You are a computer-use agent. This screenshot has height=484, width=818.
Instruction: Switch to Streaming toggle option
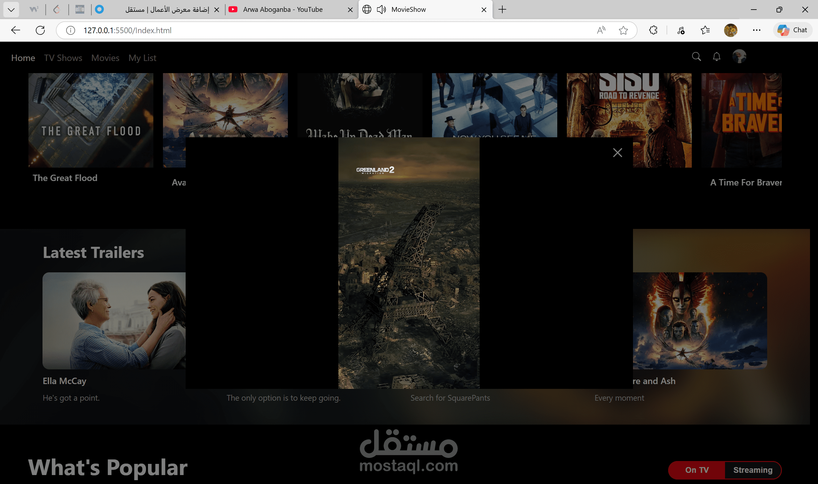click(x=752, y=470)
